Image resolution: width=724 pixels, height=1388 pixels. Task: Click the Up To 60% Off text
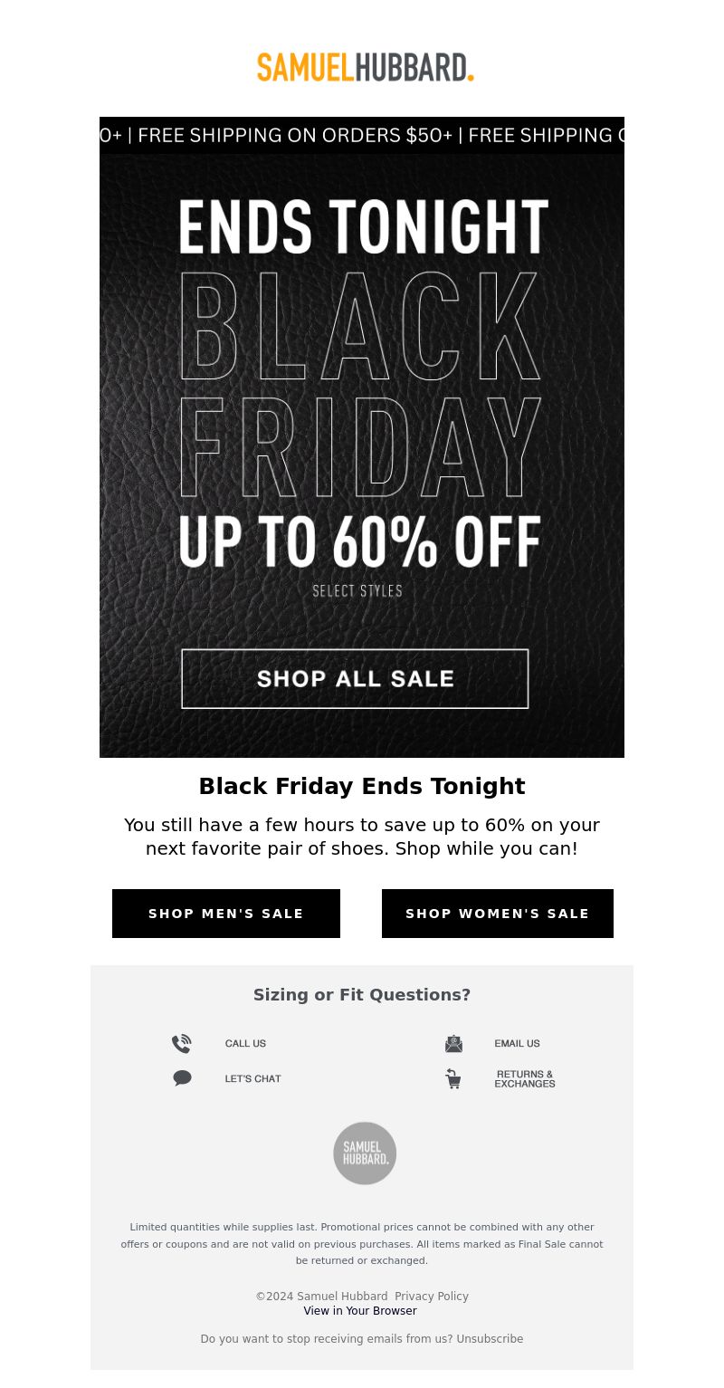(360, 541)
